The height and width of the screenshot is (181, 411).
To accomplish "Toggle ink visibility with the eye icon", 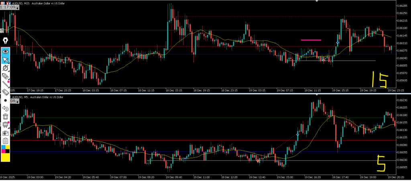I will point(6,51).
